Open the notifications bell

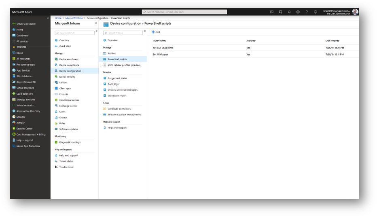289,12
